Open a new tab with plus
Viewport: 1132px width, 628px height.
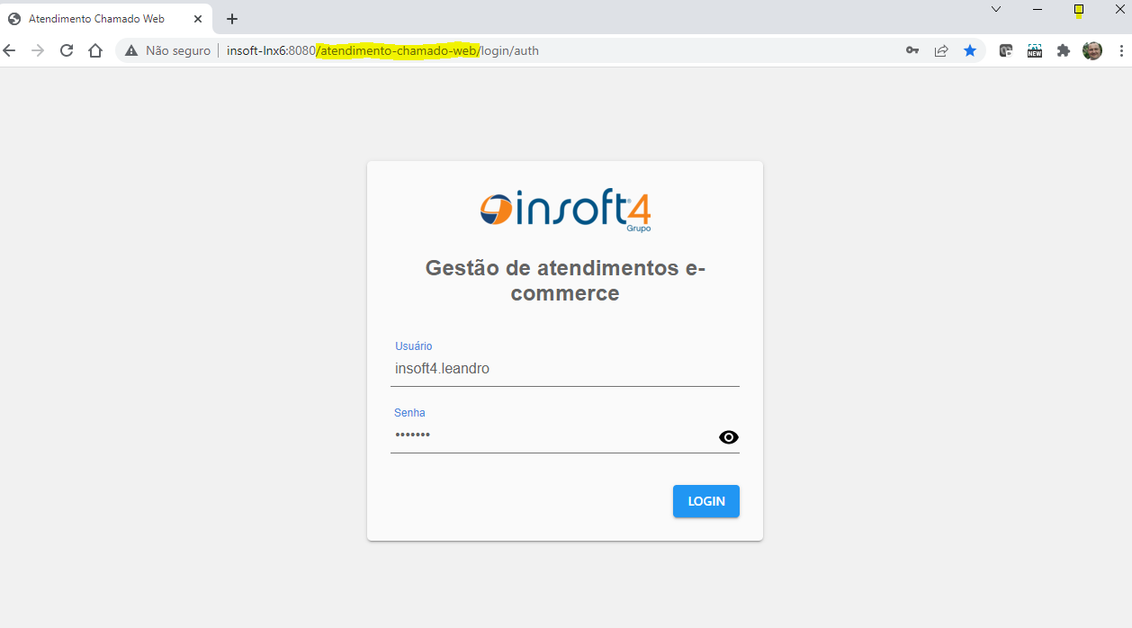pyautogui.click(x=232, y=19)
